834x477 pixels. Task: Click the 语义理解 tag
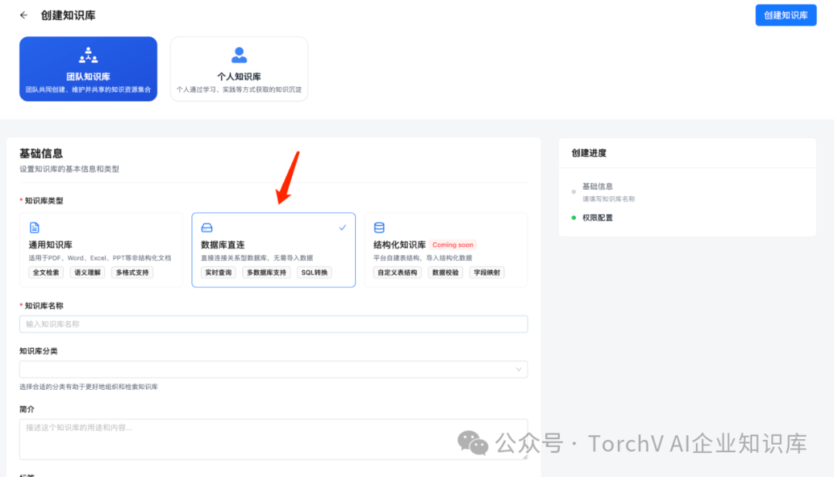tap(87, 272)
